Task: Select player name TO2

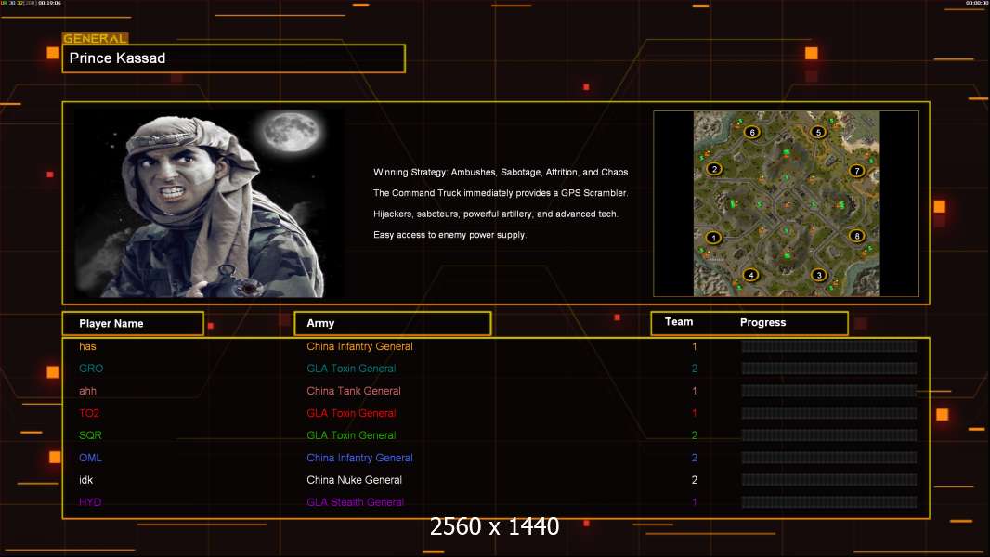Action: pyautogui.click(x=89, y=413)
